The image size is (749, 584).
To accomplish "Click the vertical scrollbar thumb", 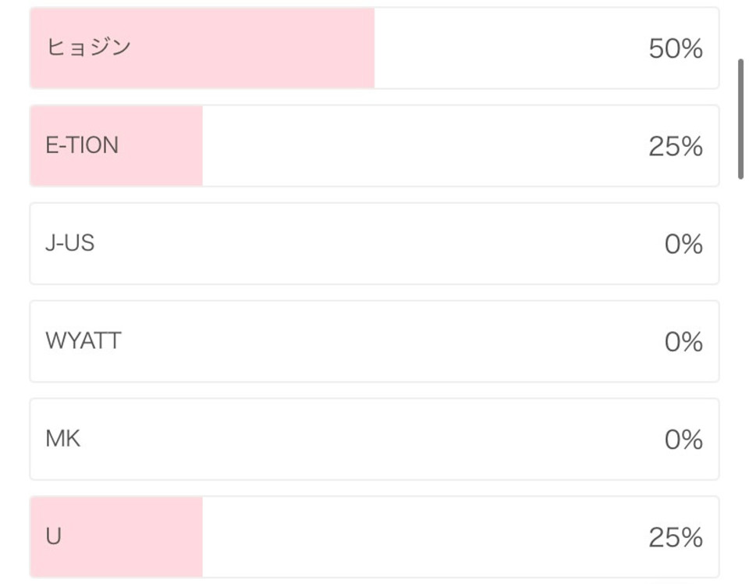I will (741, 119).
